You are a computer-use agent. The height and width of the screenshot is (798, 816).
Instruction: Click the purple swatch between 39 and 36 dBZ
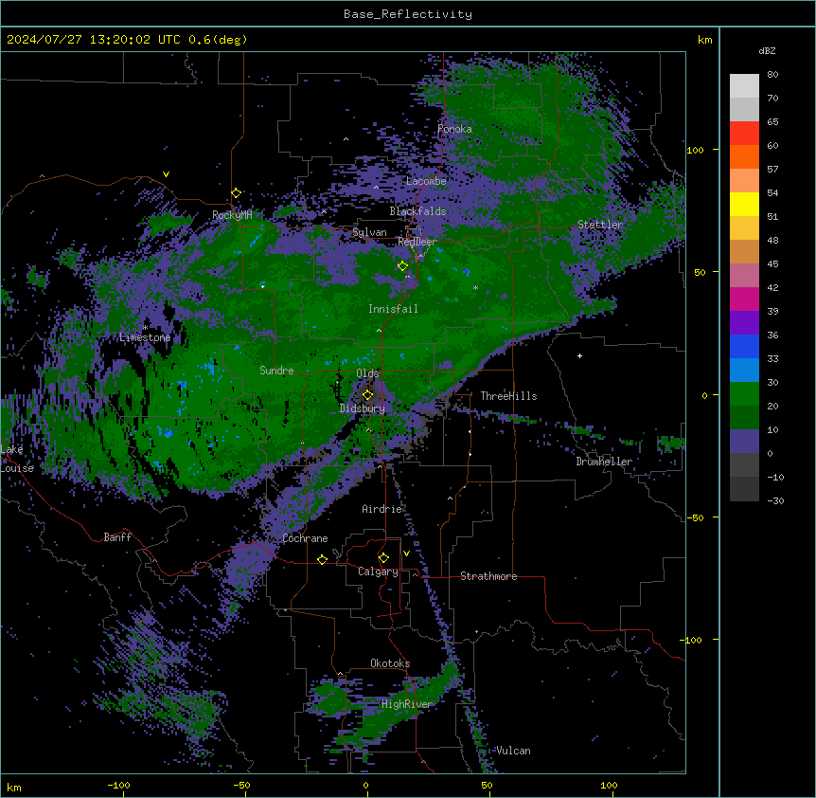(x=744, y=323)
